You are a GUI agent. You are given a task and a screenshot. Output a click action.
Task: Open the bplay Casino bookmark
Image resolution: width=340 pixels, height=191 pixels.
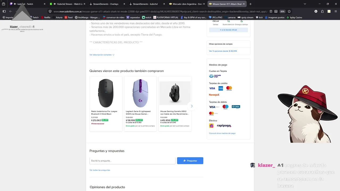[294, 18]
